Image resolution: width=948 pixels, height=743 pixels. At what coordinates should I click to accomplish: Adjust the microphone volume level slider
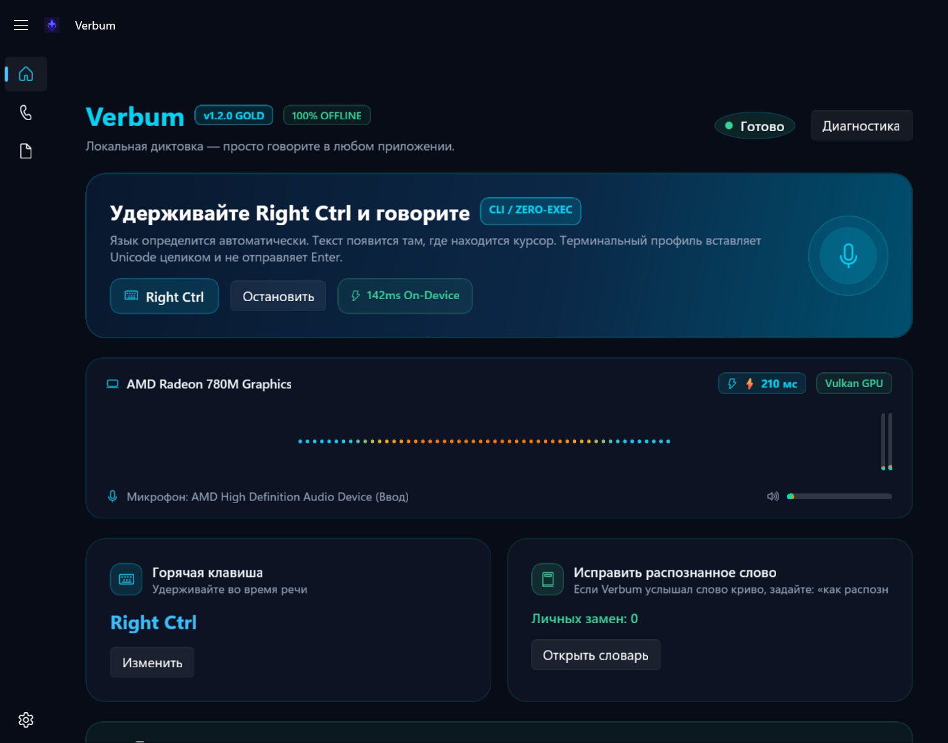coord(839,497)
